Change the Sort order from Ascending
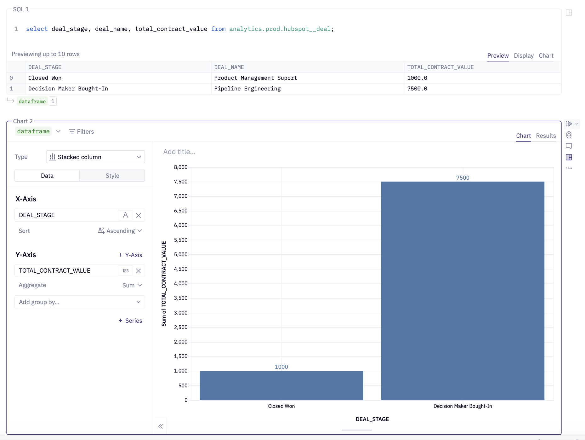Image resolution: width=585 pixels, height=440 pixels. 120,231
